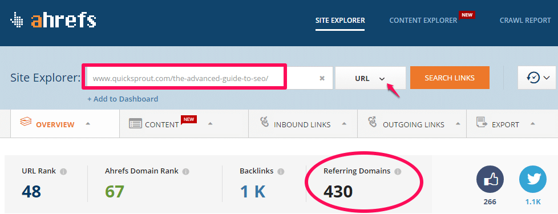Click the Overview stacked layers icon
This screenshot has height=214, width=558.
[x=26, y=122]
